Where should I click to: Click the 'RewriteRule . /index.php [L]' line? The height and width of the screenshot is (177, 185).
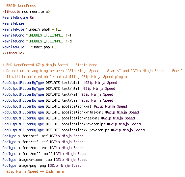click(x=30, y=47)
